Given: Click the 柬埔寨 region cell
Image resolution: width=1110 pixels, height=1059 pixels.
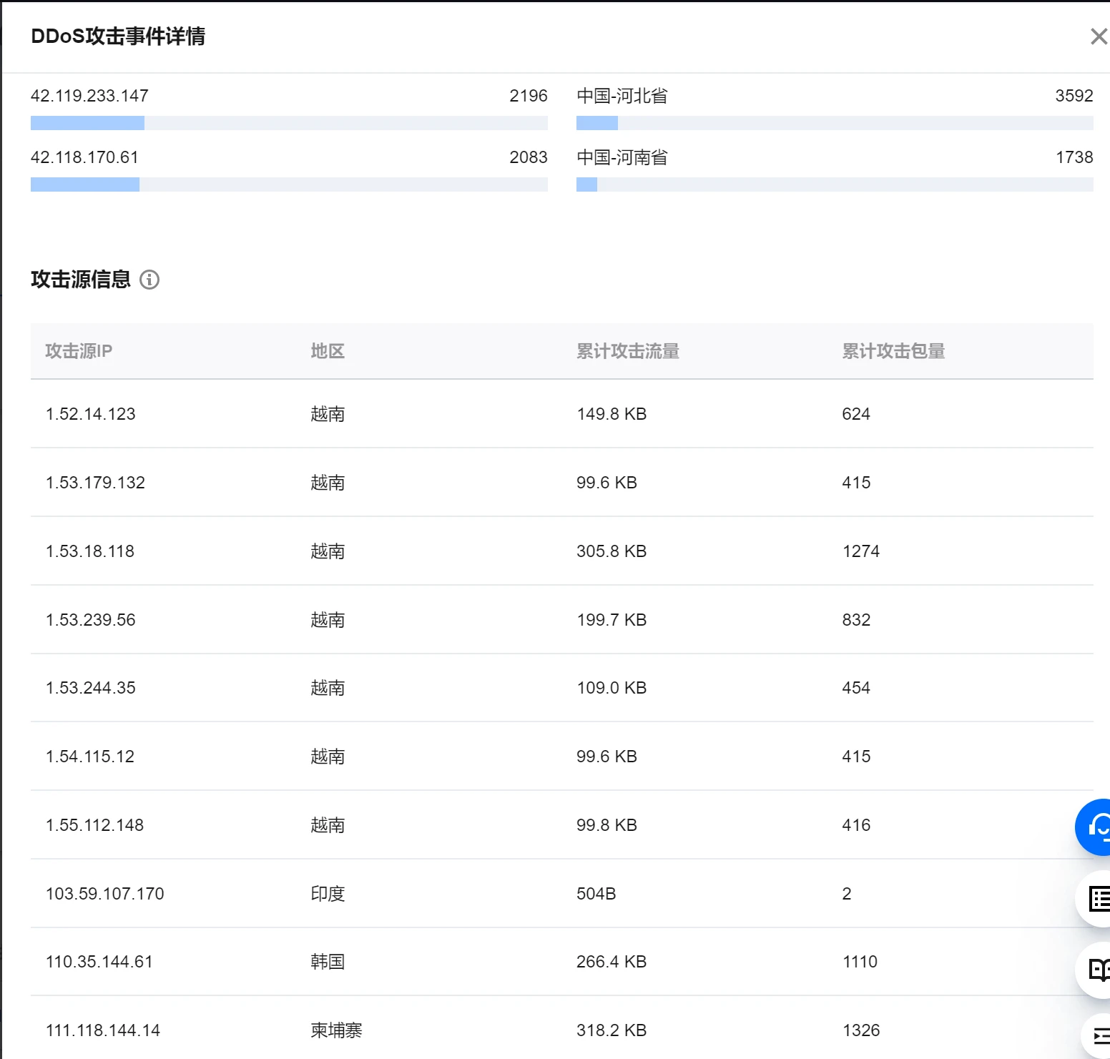Looking at the screenshot, I should pyautogui.click(x=336, y=1030).
